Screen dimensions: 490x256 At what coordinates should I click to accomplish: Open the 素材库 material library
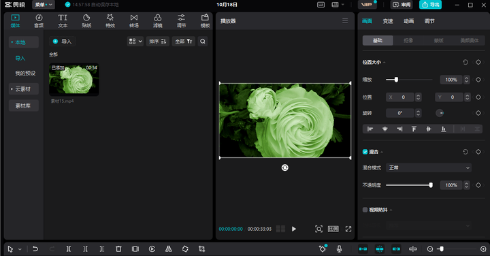(23, 106)
